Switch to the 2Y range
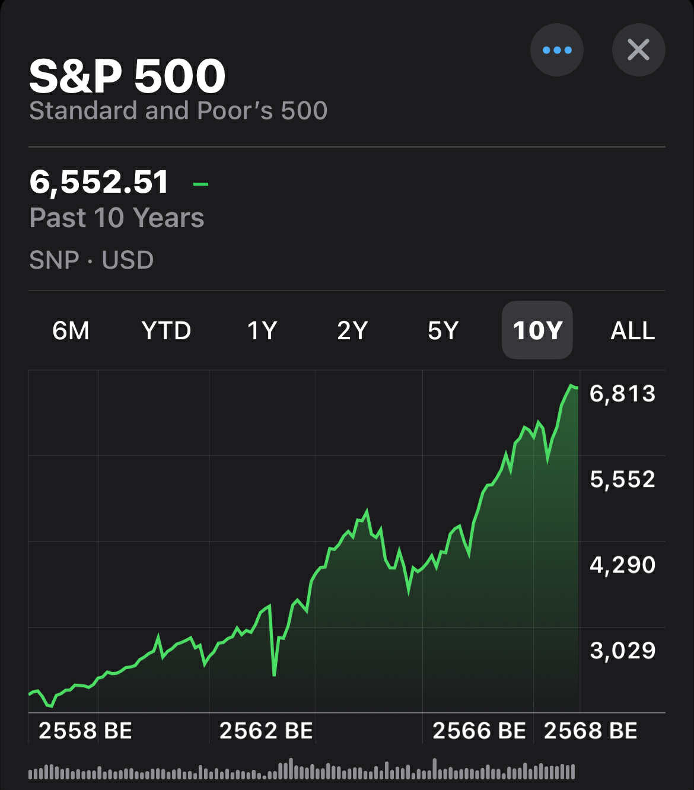This screenshot has width=694, height=790. point(352,330)
